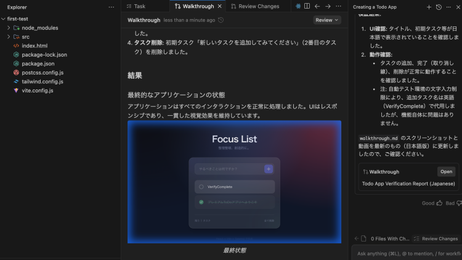Close the Walkthrough tab
The image size is (462, 260).
(x=220, y=6)
